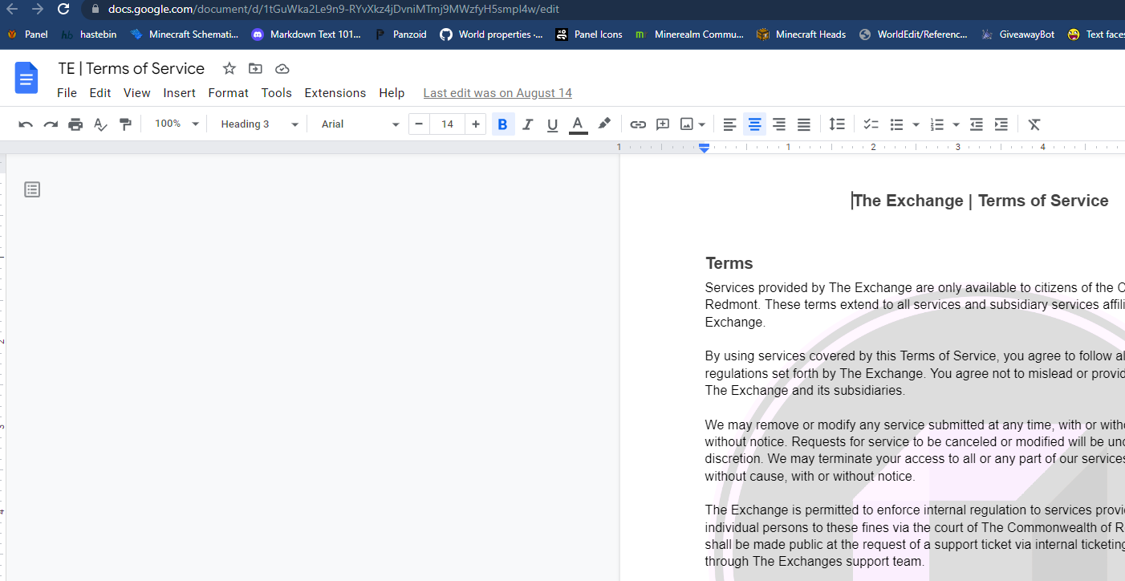The image size is (1125, 581).
Task: Open the Panel Icons bookmark
Action: 589,35
